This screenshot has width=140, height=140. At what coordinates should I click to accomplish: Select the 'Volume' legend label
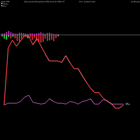coord(5,4)
